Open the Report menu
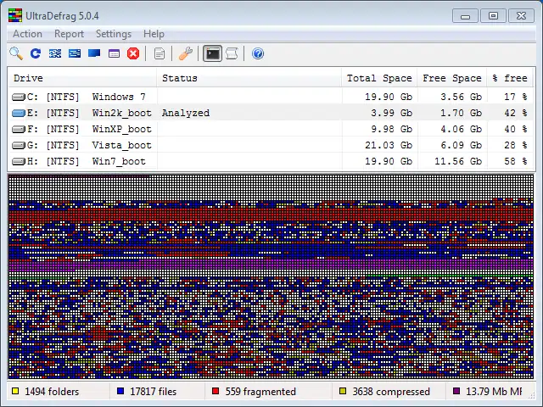 tap(69, 34)
